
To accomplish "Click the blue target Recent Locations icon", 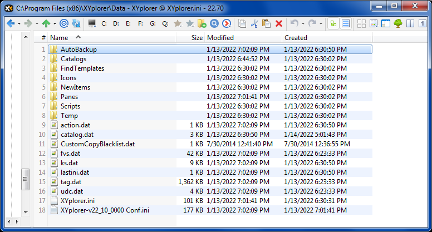I will click(64, 23).
